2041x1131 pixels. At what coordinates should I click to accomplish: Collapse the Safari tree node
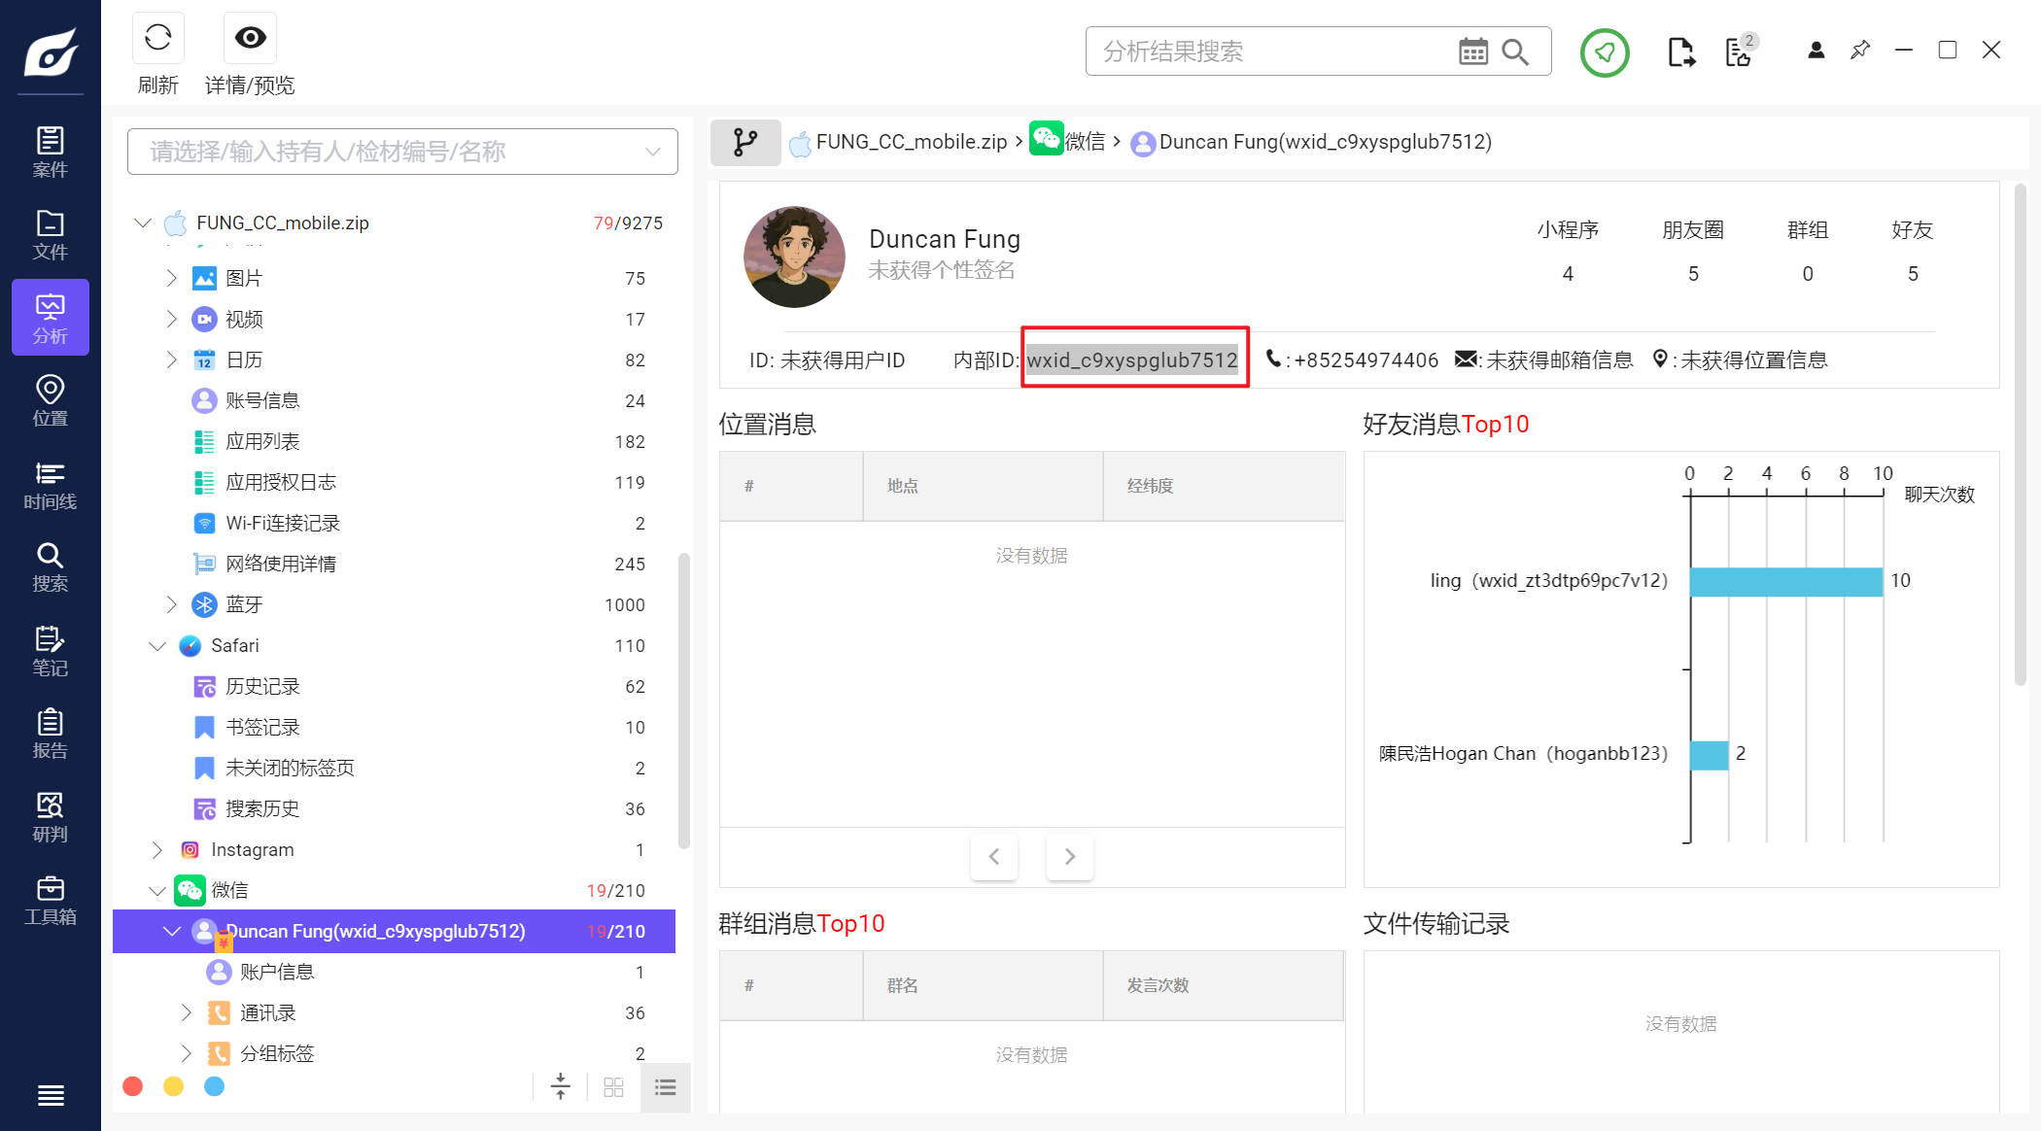[157, 646]
